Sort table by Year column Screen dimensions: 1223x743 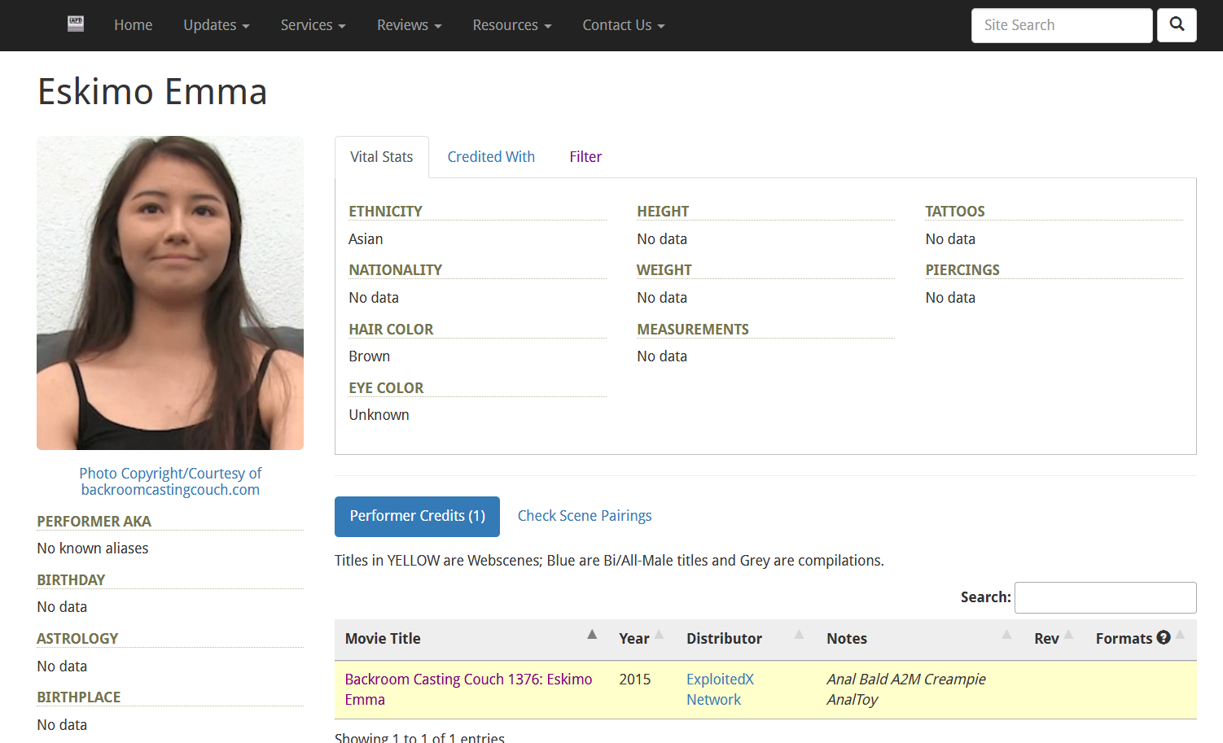pos(642,639)
